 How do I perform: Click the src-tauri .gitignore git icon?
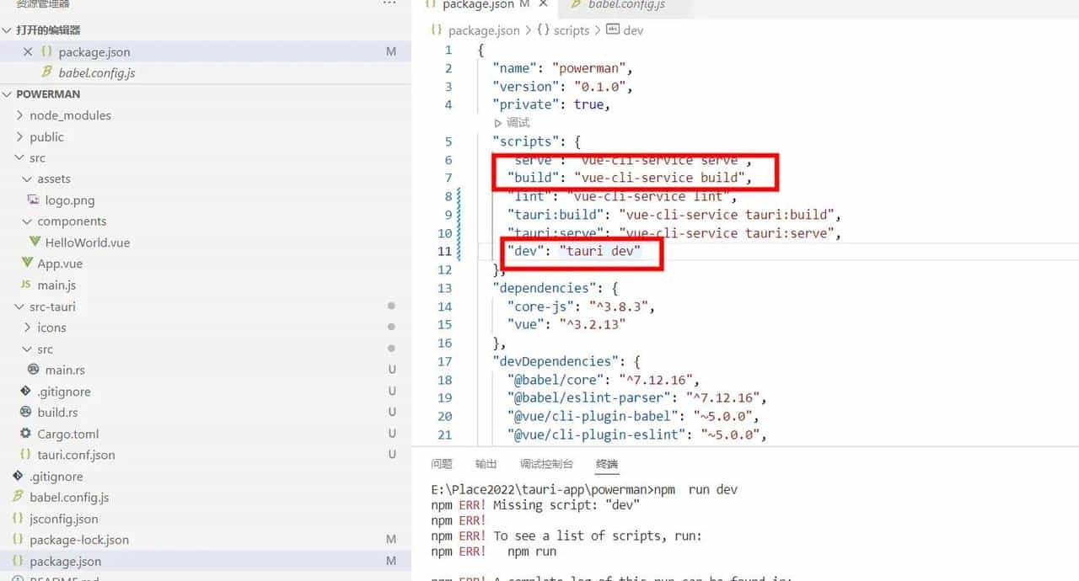click(x=26, y=392)
